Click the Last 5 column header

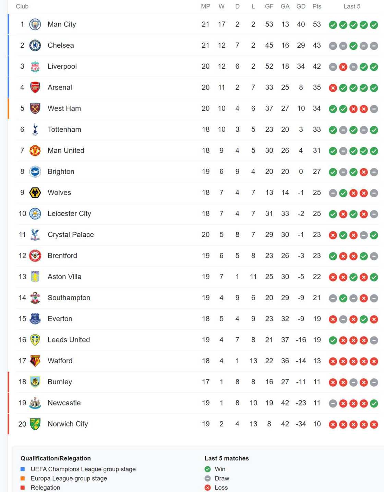coord(352,7)
